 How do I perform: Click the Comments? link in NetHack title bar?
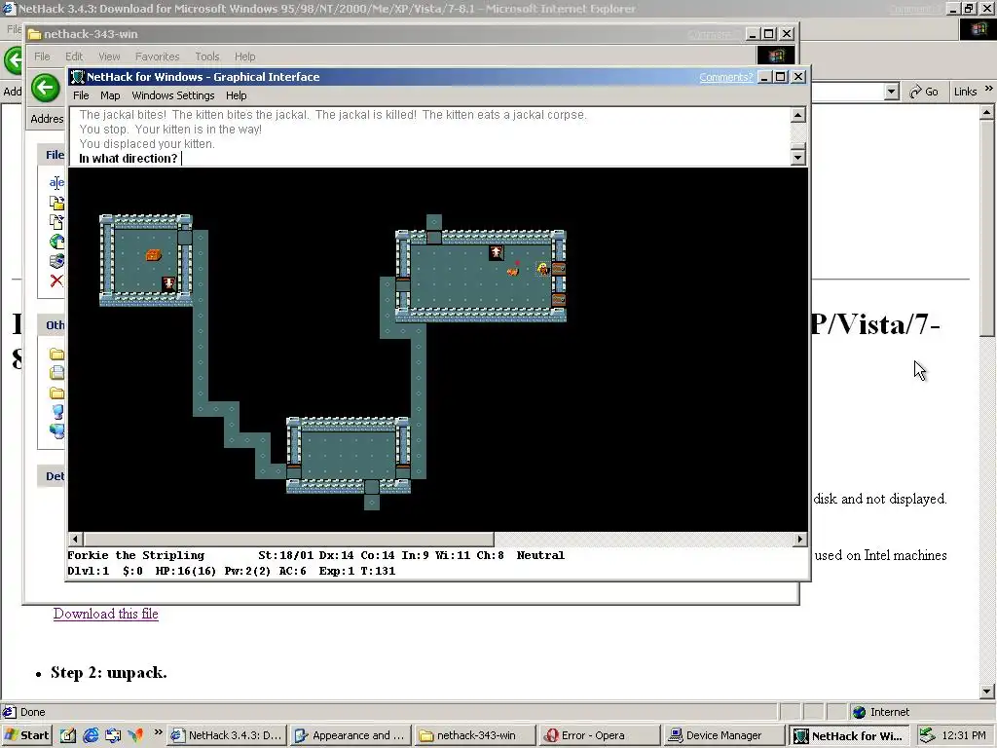725,77
